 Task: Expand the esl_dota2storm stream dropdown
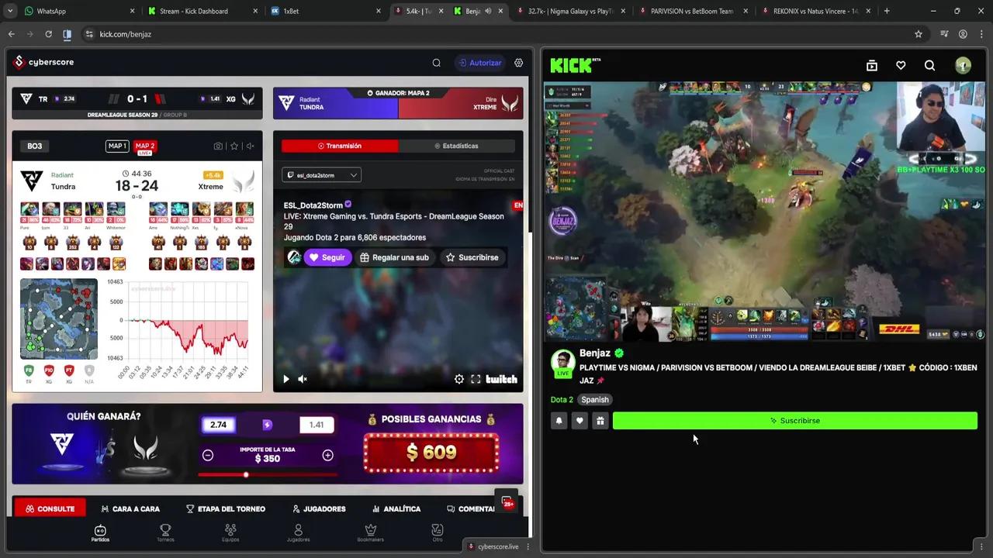click(321, 175)
